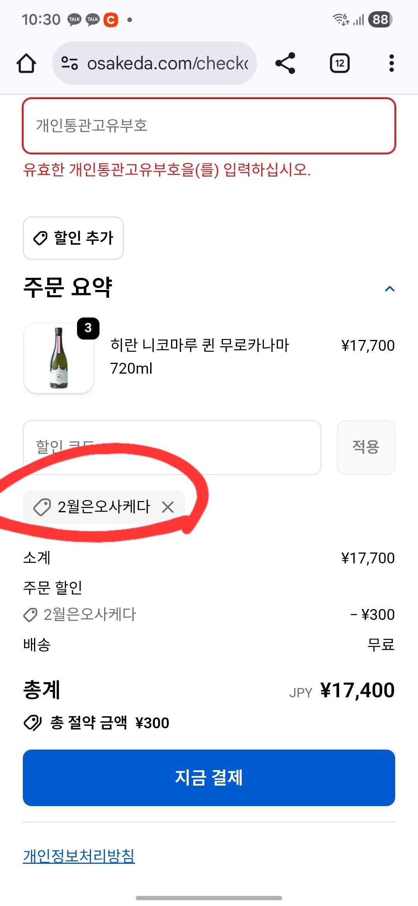The width and height of the screenshot is (418, 906).
Task: Focus the 개인통관고유부호 input field
Action: click(209, 126)
